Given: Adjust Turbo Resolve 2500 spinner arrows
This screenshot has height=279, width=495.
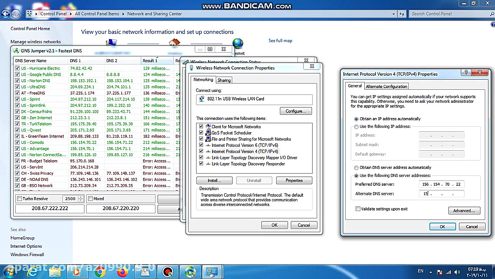Looking at the screenshot, I should tap(80, 199).
